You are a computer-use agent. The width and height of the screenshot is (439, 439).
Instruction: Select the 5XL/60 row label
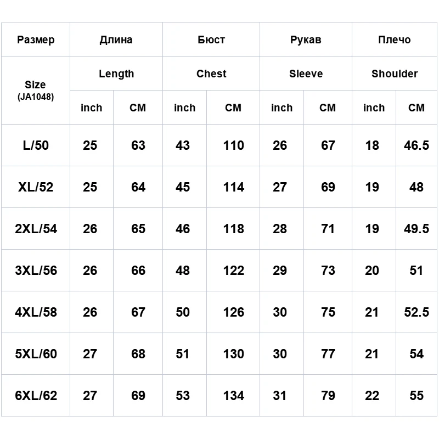pos(36,353)
